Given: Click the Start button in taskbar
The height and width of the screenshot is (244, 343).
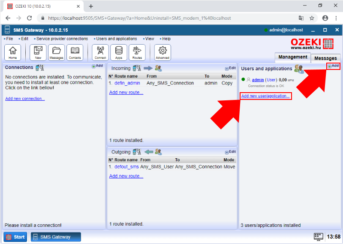Looking at the screenshot, I should pyautogui.click(x=15, y=237).
